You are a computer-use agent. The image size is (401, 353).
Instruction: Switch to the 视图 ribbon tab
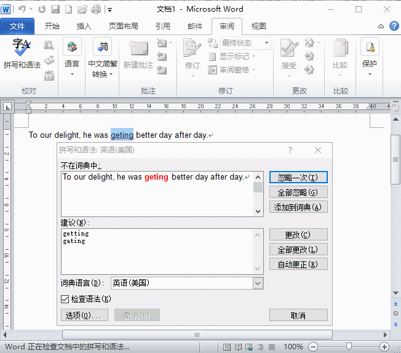click(x=259, y=26)
